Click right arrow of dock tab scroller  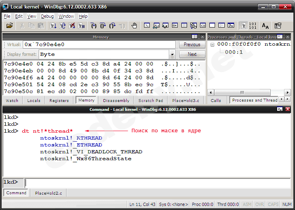[x=287, y=99]
